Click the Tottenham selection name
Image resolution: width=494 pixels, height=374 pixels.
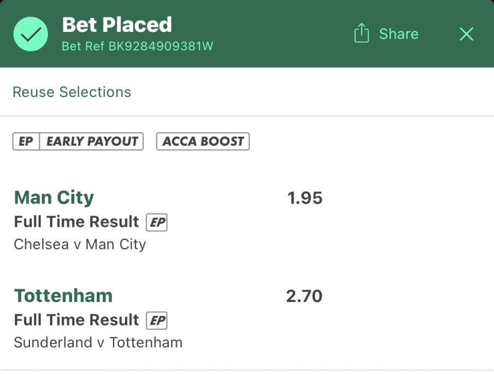click(x=63, y=296)
